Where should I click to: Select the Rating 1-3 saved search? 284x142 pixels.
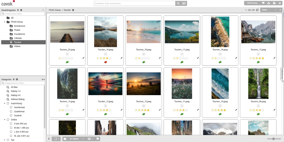point(16,91)
